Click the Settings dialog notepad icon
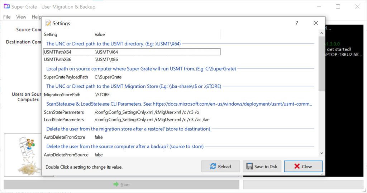The image size is (367, 193). pyautogui.click(x=48, y=23)
